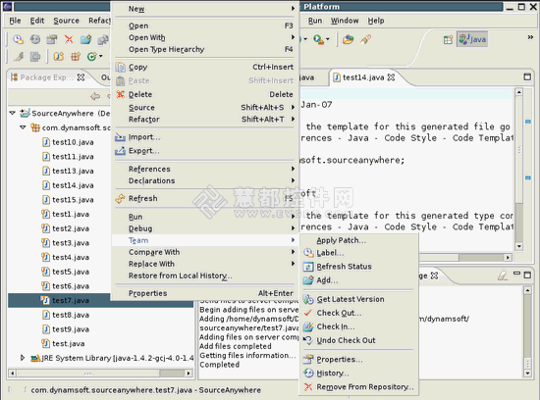The height and width of the screenshot is (400, 540).
Task: Click the Add icon in Team submenu
Action: click(x=308, y=280)
